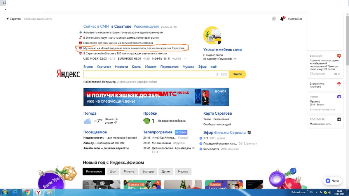The width and height of the screenshot is (349, 196).
Task: Select the Детям filter tab
Action: [166, 171]
